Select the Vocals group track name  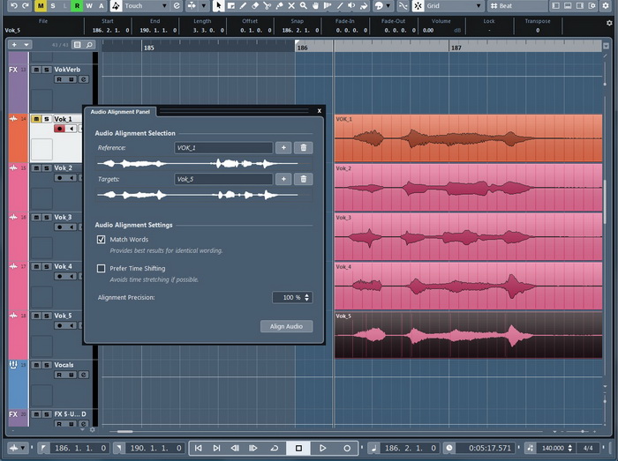tap(64, 365)
